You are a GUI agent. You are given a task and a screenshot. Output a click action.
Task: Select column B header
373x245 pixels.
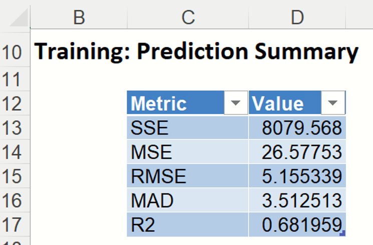[x=79, y=17]
